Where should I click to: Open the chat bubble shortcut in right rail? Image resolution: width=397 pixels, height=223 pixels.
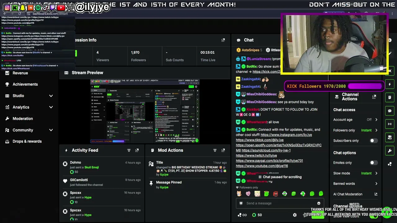[x=390, y=111]
